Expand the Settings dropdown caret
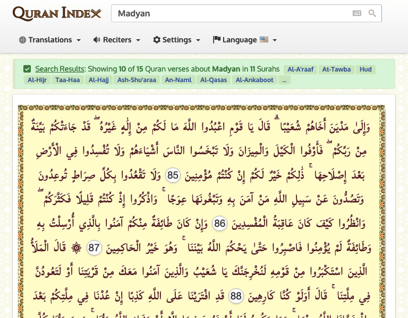 (198, 40)
